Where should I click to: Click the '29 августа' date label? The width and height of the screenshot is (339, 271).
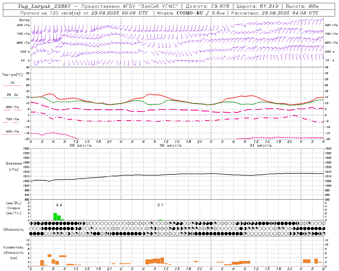pos(81,146)
